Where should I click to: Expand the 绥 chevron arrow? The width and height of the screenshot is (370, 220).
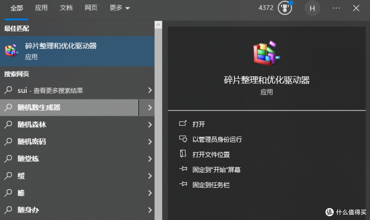point(150,176)
